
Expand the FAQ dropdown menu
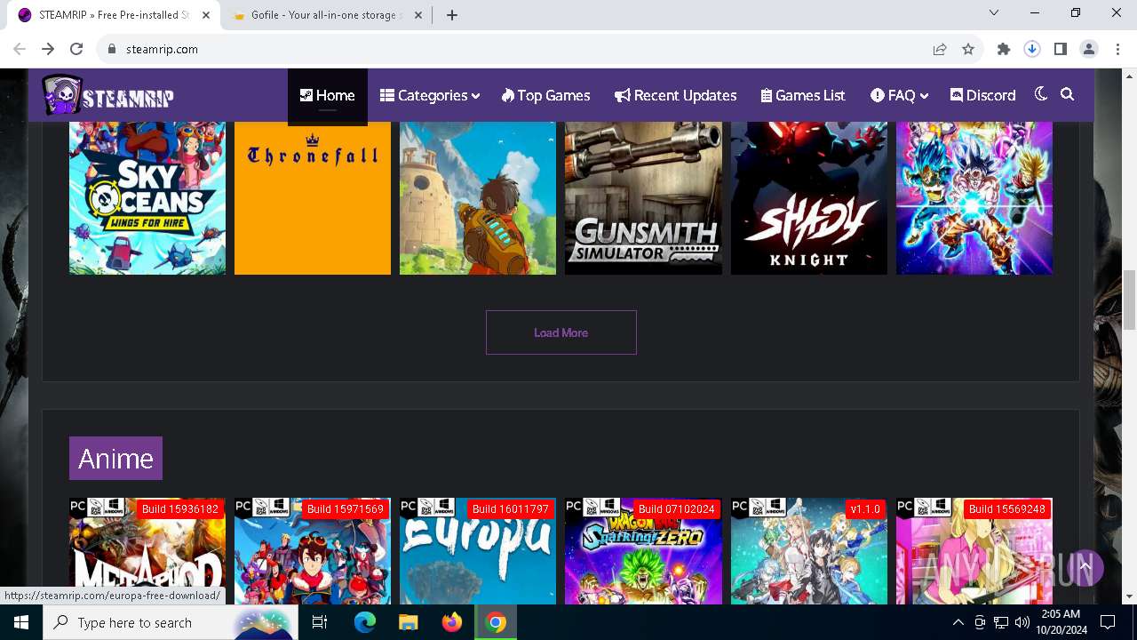899,95
